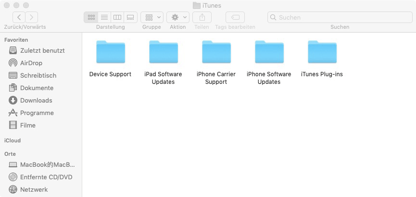The height and width of the screenshot is (197, 416).
Task: Open Filme in the sidebar
Action: click(x=41, y=125)
